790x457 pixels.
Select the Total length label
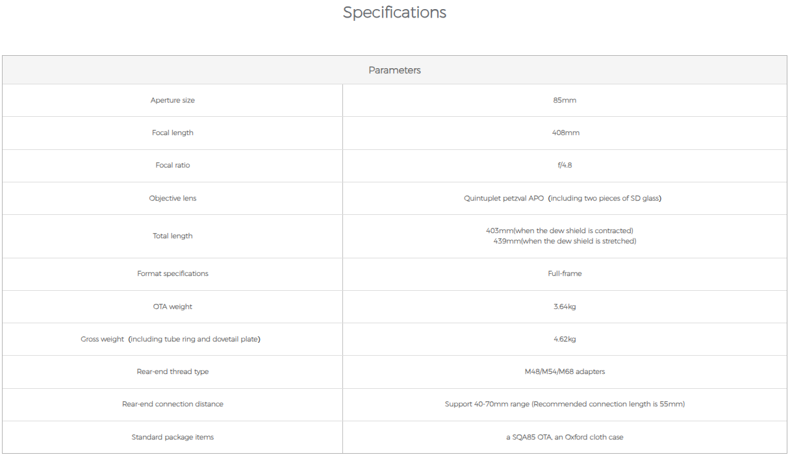click(x=173, y=236)
